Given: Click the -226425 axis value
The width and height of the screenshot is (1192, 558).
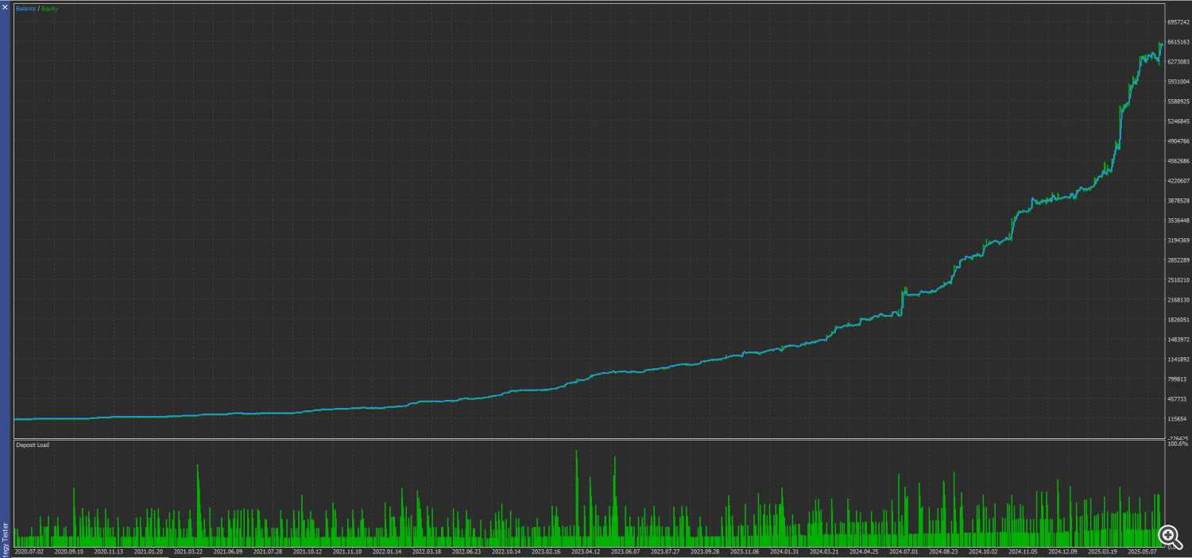Looking at the screenshot, I should (1178, 438).
